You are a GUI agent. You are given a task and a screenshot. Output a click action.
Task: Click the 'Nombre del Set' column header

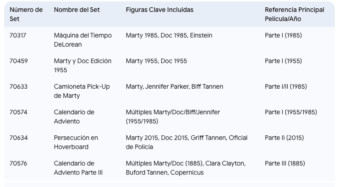[77, 10]
